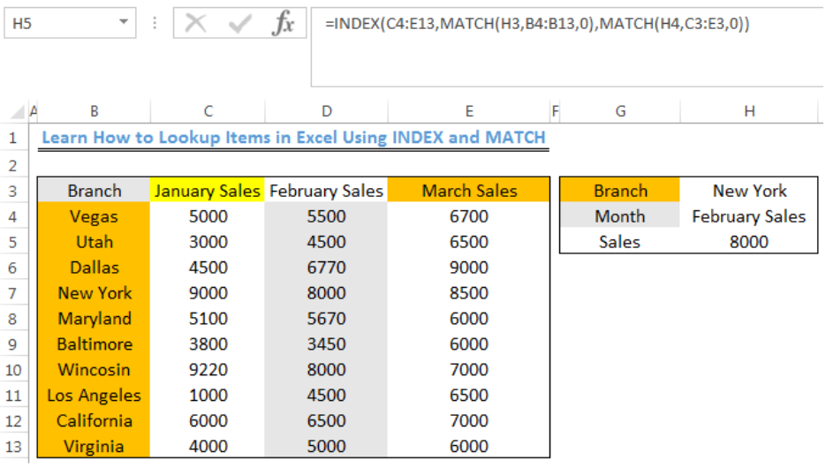Click the Dallas branch cell

coord(95,268)
